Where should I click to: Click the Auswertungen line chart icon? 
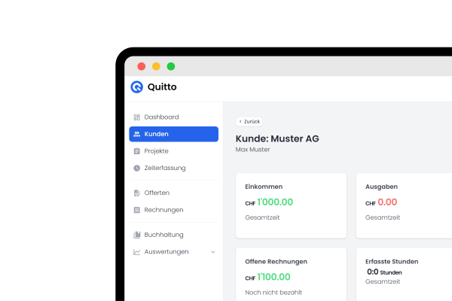(136, 251)
